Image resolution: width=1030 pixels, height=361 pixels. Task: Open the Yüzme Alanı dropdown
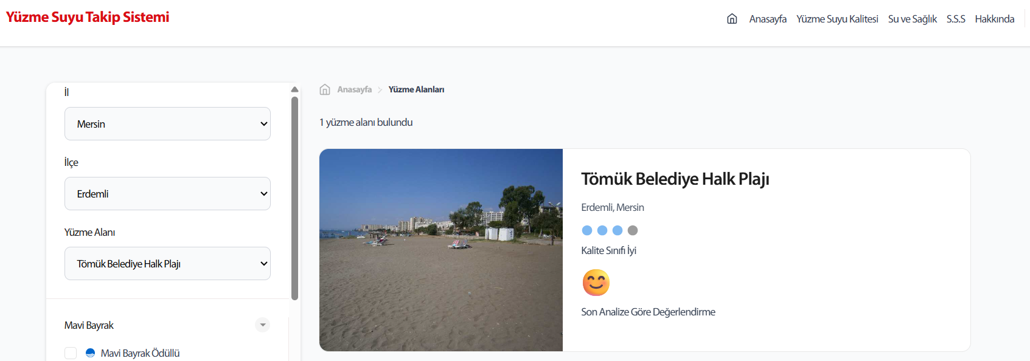pyautogui.click(x=167, y=264)
